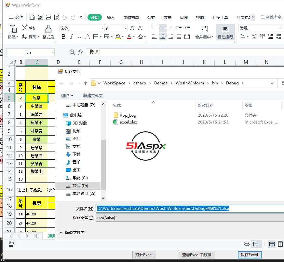Toggle Bold formatting

pos(63,36)
